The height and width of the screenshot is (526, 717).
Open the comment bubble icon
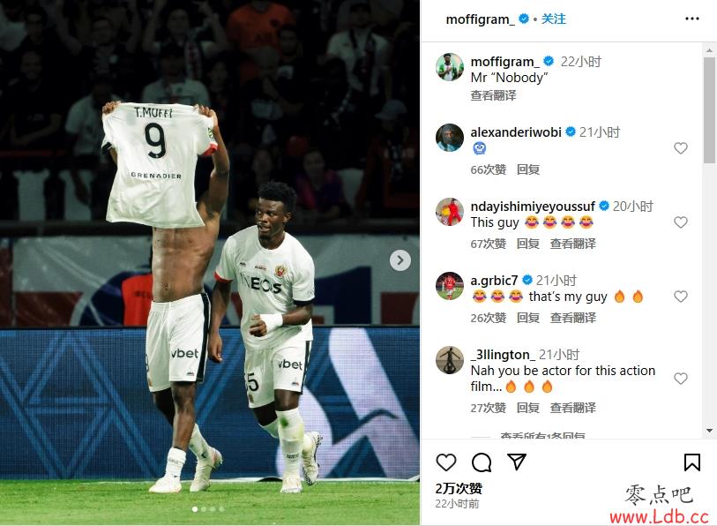click(x=482, y=462)
